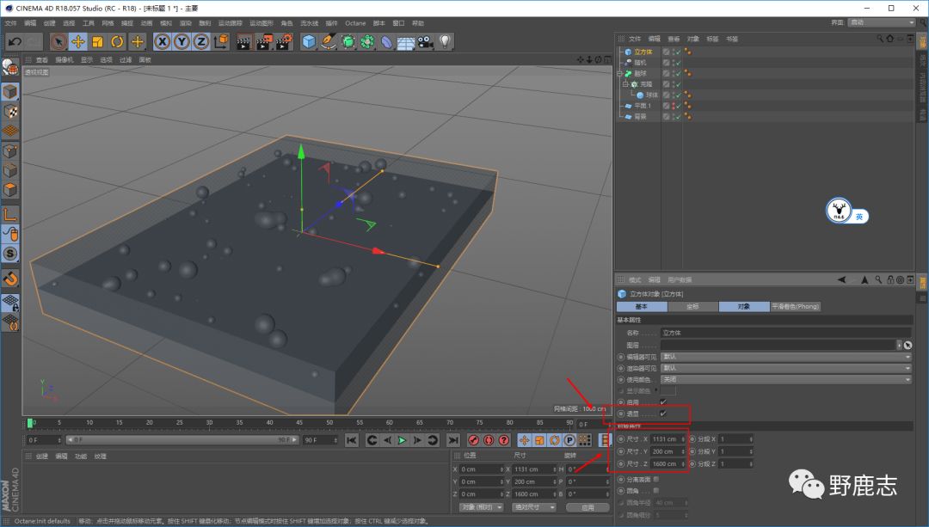Open the 对象(相对) coordinate mode dropdown
This screenshot has width=929, height=527.
click(480, 507)
